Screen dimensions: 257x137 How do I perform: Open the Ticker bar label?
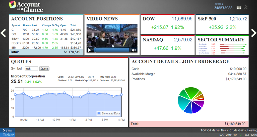8,135
